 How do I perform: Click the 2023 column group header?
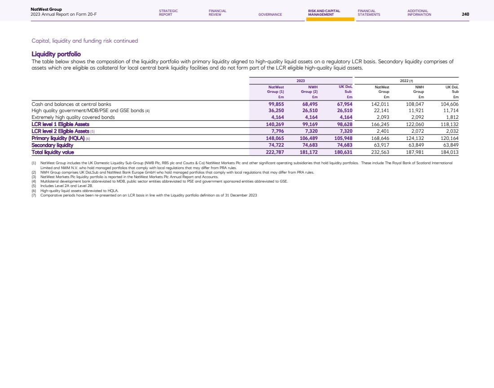click(x=301, y=80)
